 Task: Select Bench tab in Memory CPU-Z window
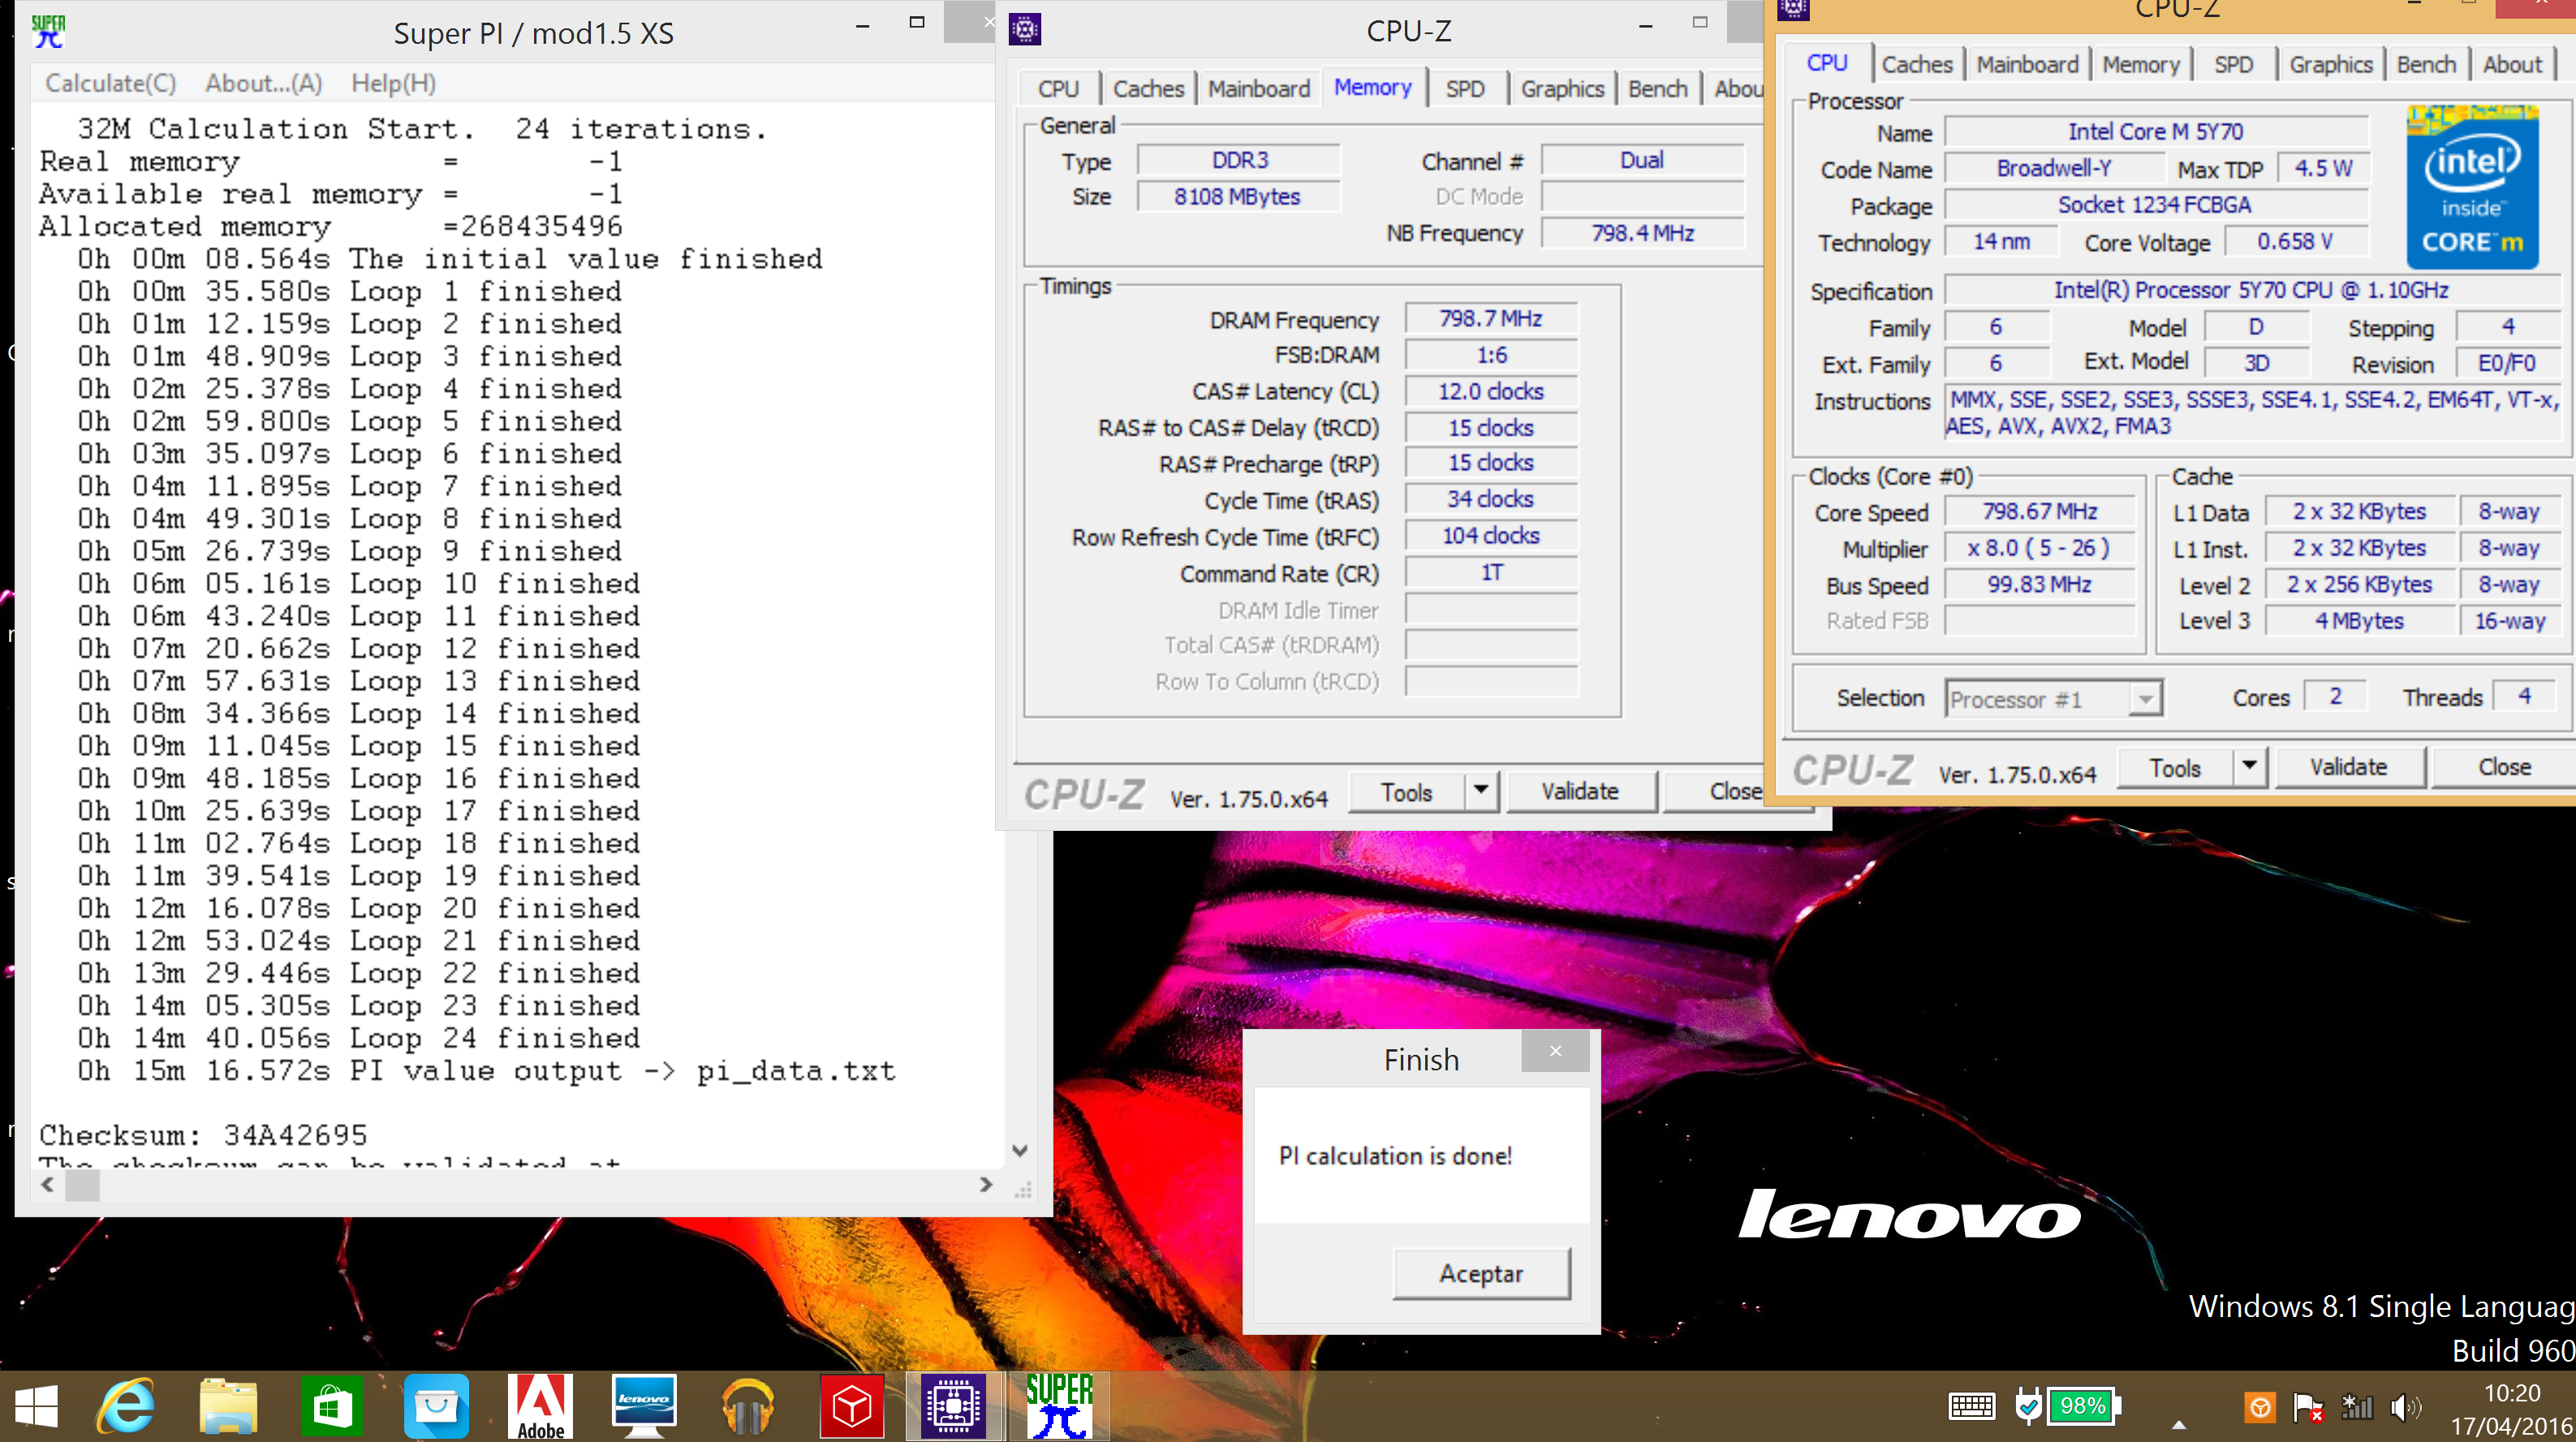(x=1657, y=89)
